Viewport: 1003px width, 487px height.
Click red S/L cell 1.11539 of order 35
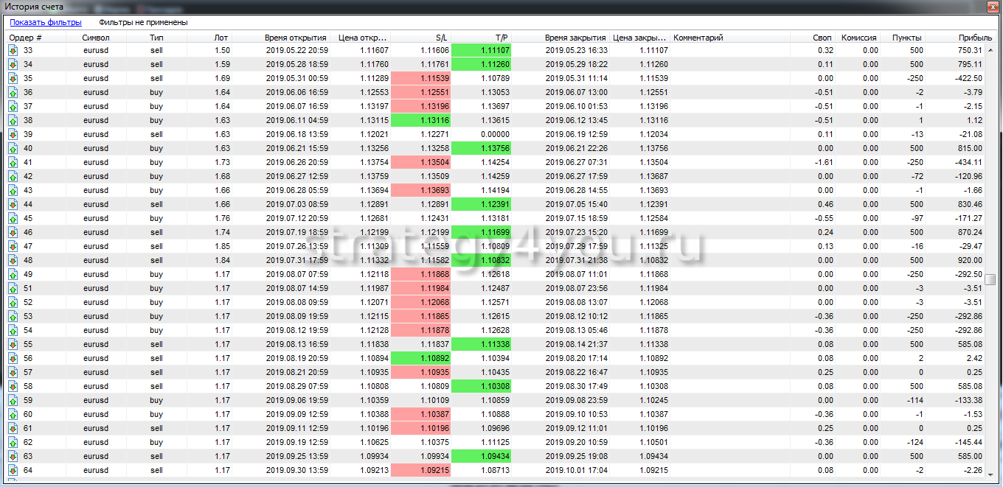click(x=420, y=78)
